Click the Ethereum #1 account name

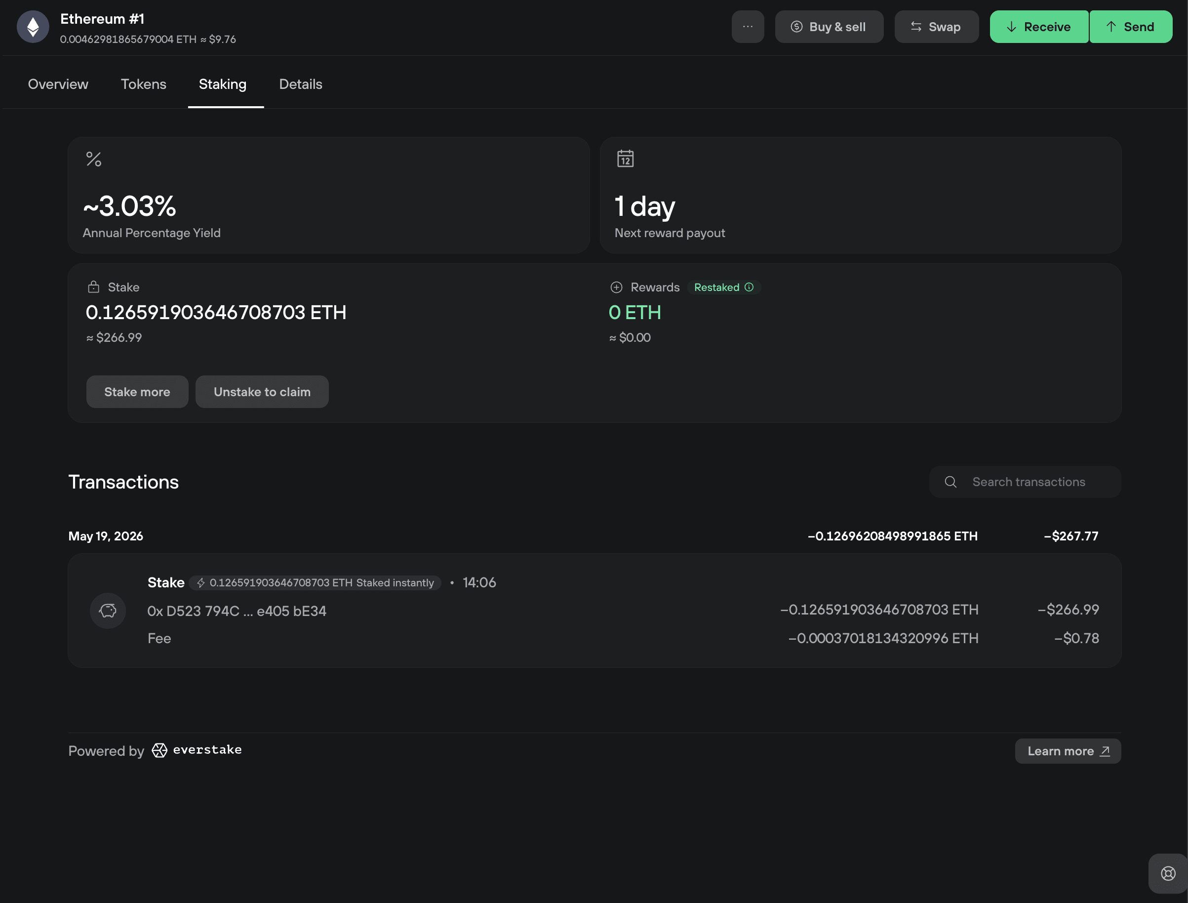click(102, 19)
